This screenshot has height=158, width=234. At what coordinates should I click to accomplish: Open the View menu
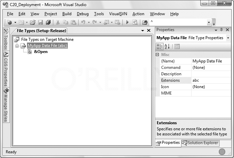pos(35,14)
